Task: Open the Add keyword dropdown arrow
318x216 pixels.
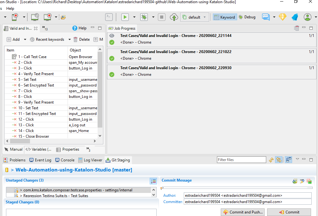Action: [25, 39]
